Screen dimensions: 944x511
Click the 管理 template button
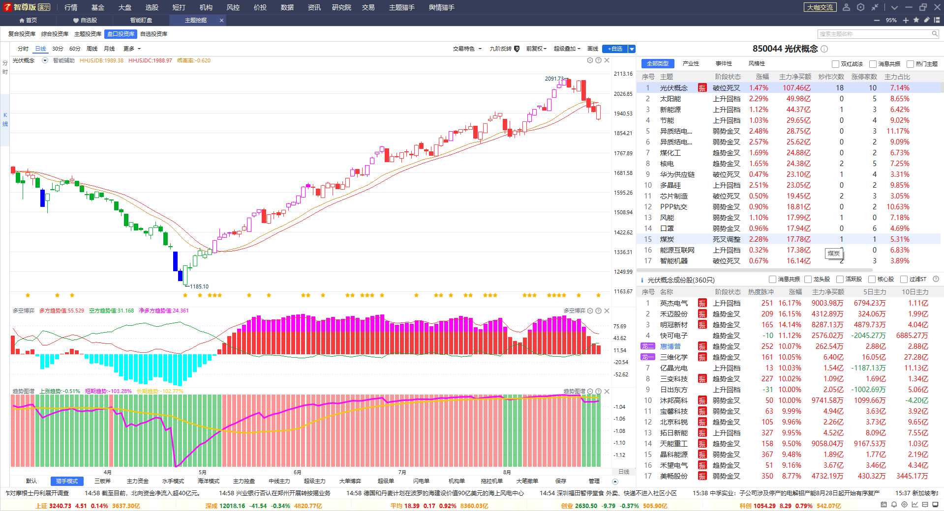click(x=594, y=481)
